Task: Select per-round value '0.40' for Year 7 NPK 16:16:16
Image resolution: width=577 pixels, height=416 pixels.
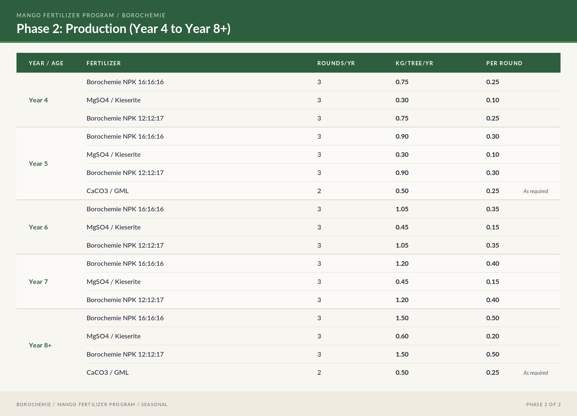Action: [493, 263]
